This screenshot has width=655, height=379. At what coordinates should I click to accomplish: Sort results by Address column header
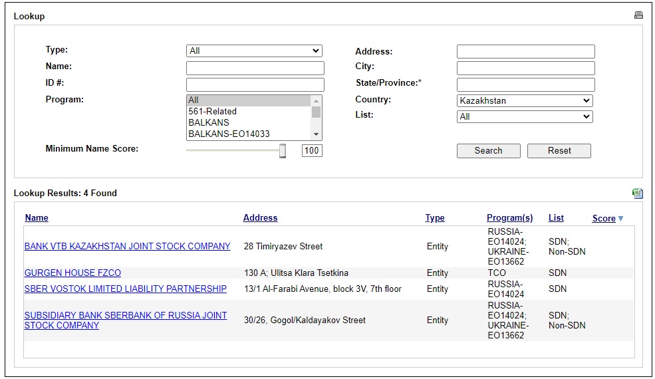tap(260, 218)
